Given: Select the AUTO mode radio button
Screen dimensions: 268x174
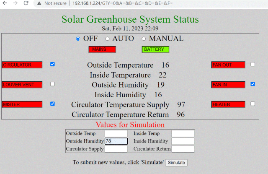Looking at the screenshot, I should [107, 39].
